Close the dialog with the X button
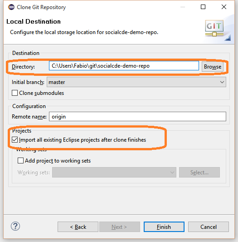Viewport: 238px width, 242px height. (224, 7)
